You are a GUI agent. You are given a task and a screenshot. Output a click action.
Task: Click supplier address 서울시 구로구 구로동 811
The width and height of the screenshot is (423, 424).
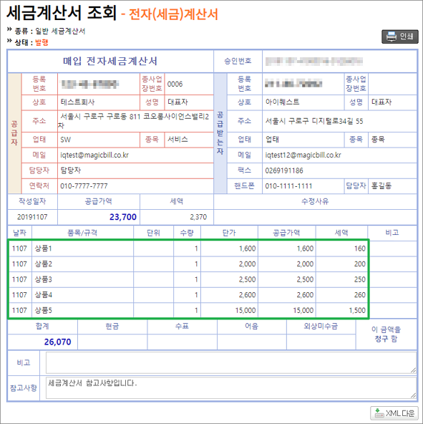[100, 117]
